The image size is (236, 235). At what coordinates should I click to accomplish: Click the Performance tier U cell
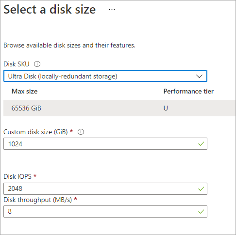[166, 108]
